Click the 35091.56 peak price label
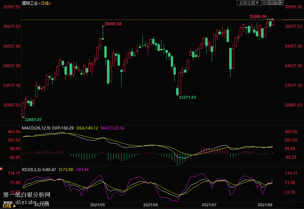This screenshot has height=209, width=304. (x=113, y=24)
